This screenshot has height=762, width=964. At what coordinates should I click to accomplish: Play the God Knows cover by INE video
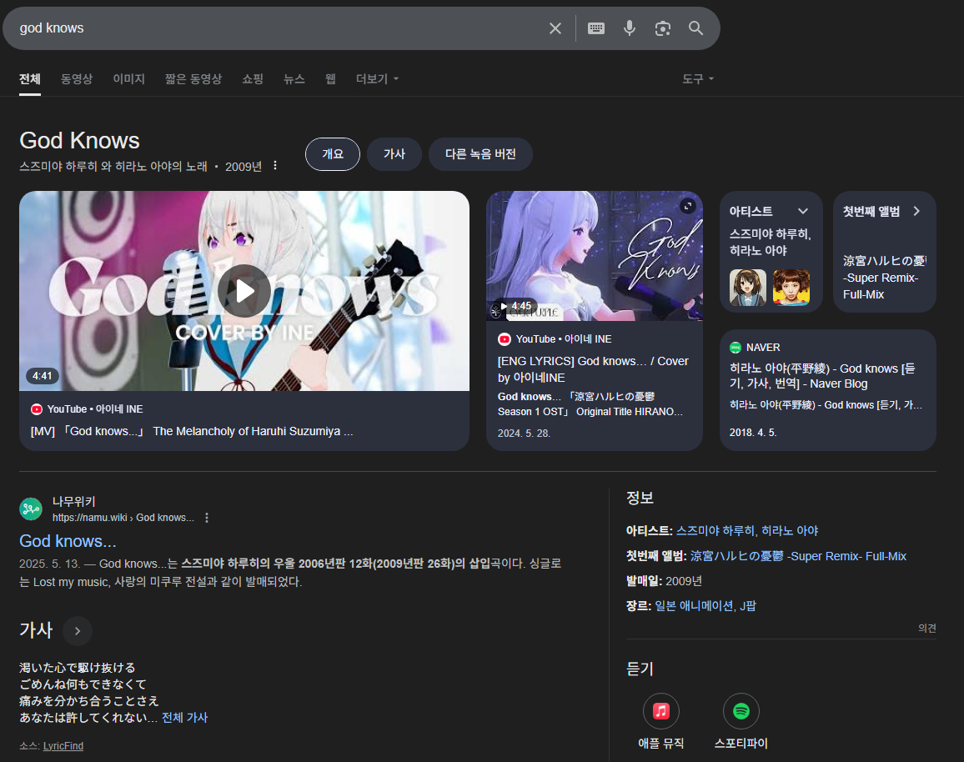(x=244, y=291)
